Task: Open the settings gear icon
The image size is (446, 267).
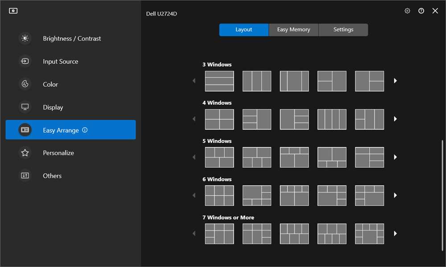Action: 407,11
